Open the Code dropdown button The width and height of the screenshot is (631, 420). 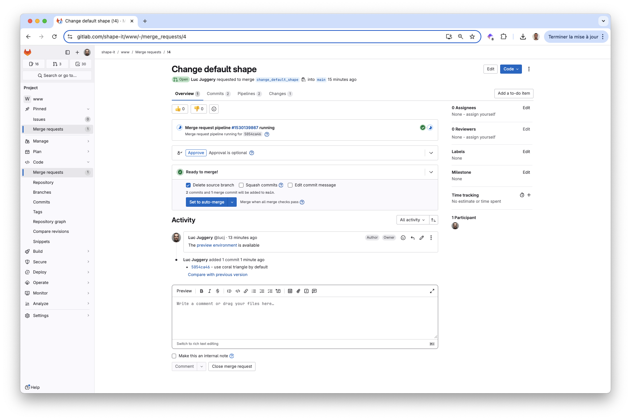click(x=511, y=69)
